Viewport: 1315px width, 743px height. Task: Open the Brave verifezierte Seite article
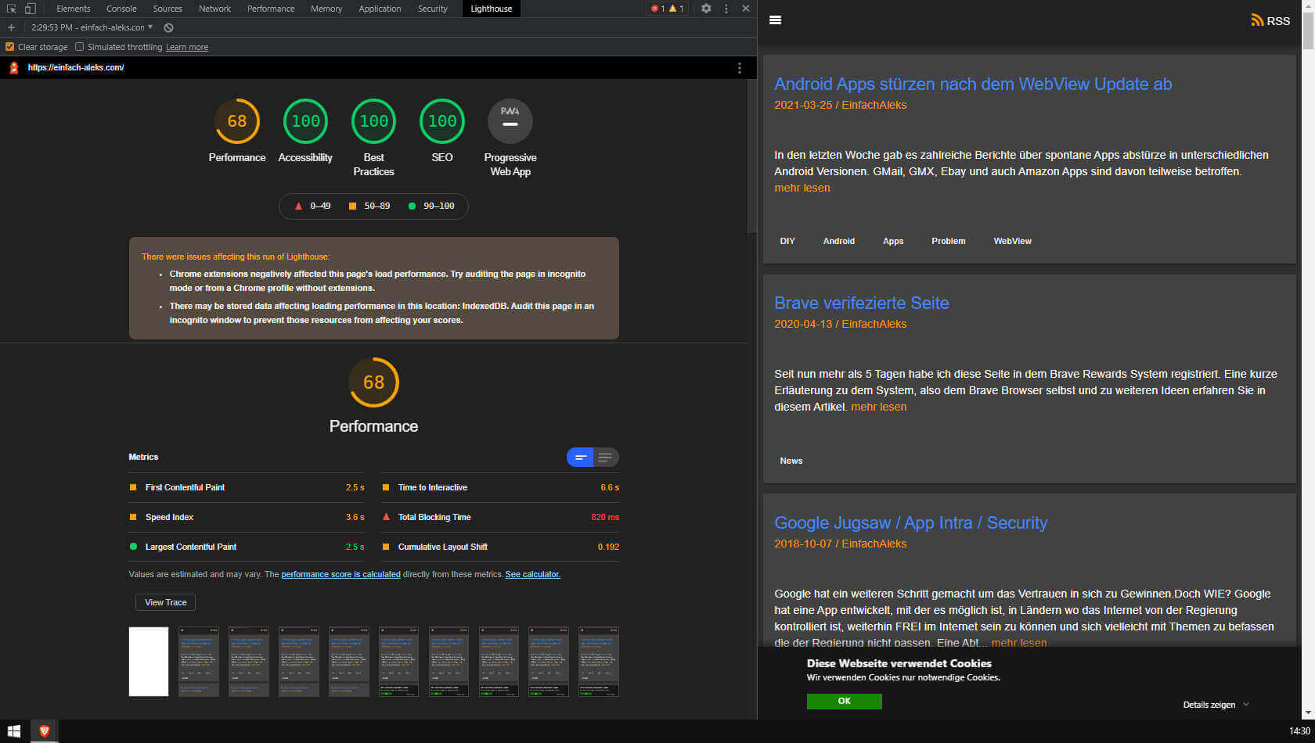tap(862, 303)
